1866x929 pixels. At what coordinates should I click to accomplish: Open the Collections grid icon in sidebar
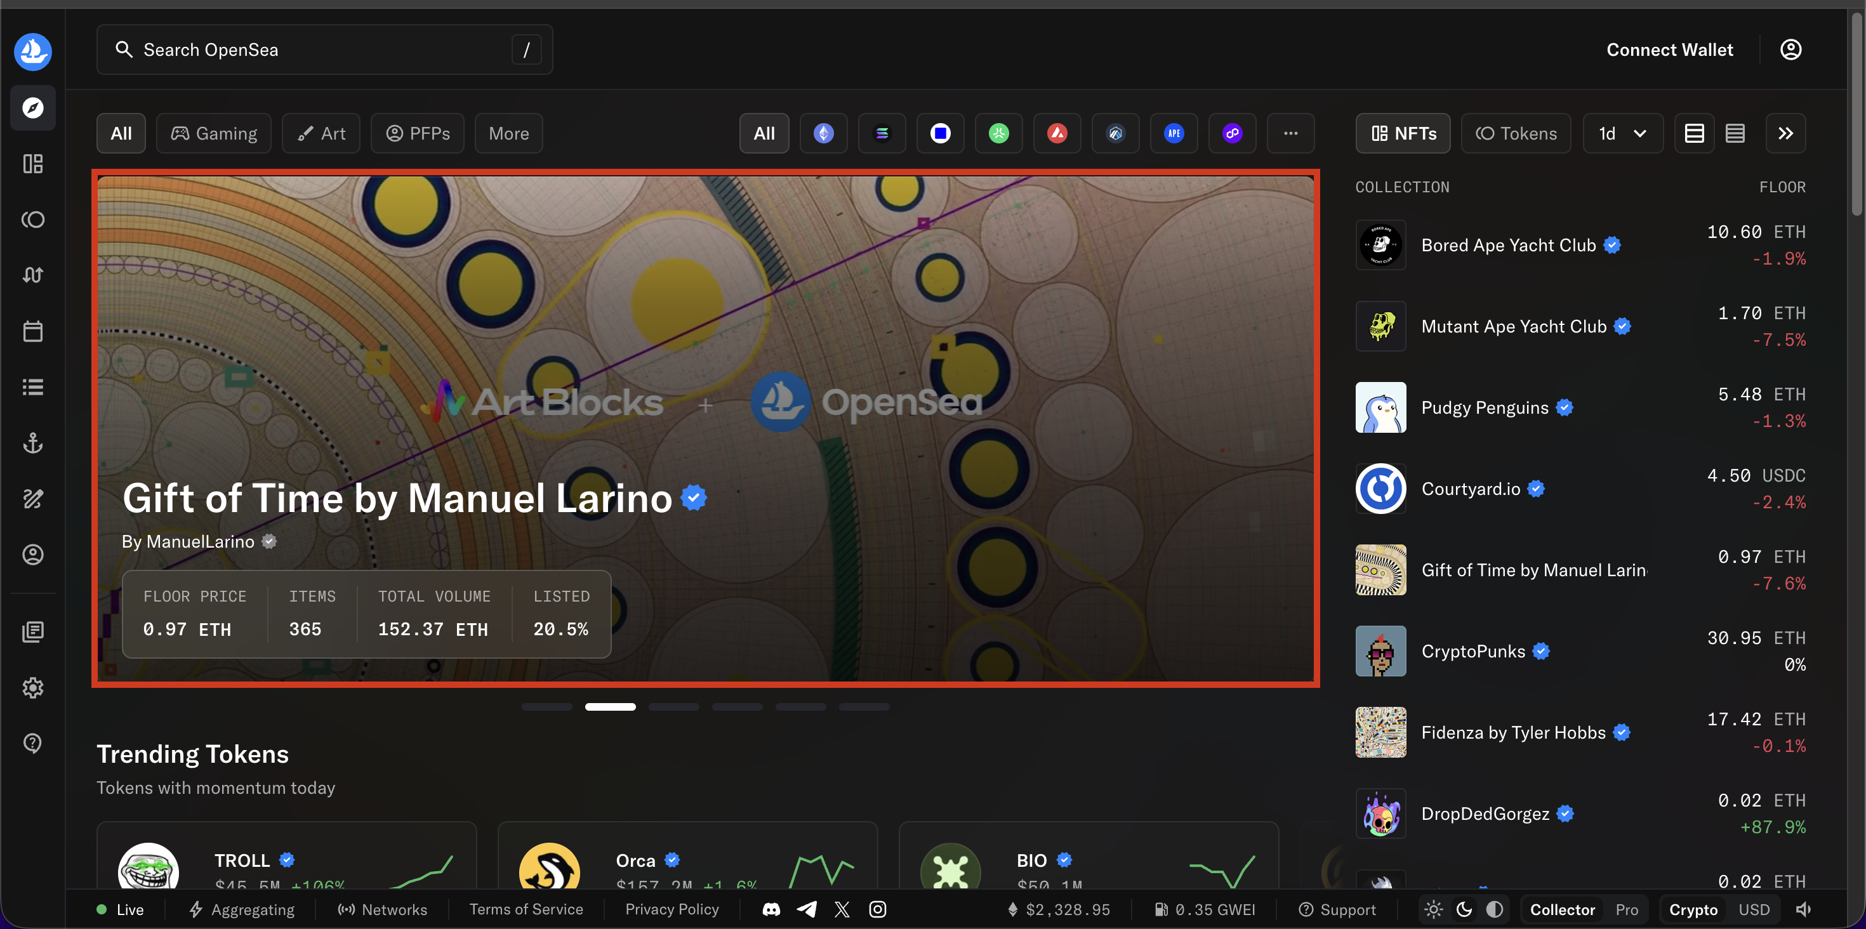pyautogui.click(x=32, y=164)
